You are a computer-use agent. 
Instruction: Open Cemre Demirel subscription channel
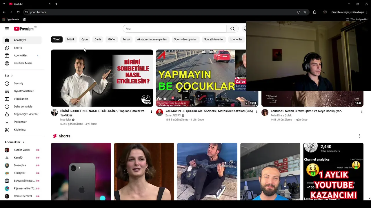tap(22, 196)
